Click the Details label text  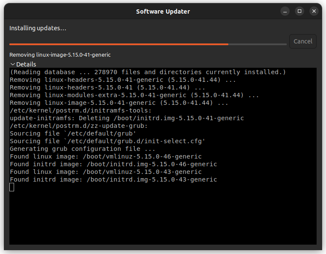coord(26,64)
